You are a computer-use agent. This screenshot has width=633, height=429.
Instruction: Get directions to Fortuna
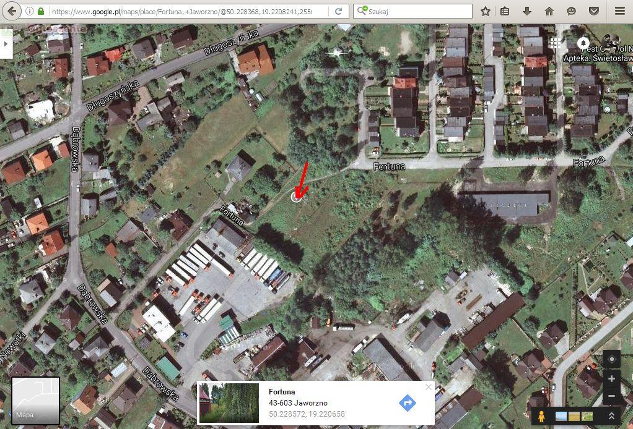[x=408, y=403]
